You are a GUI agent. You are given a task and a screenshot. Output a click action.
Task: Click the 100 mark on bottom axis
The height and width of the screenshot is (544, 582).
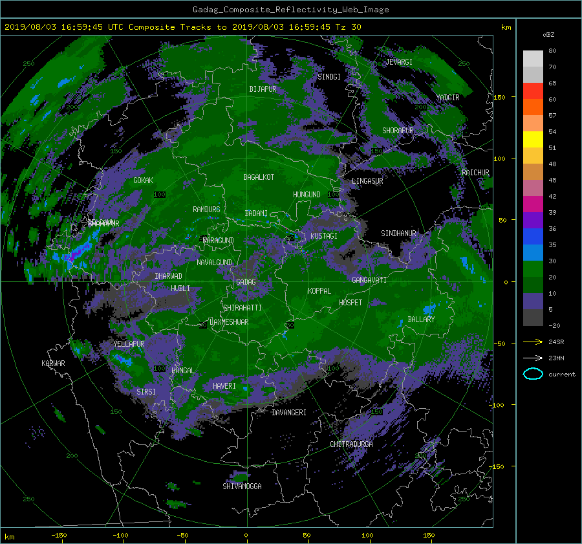[x=367, y=536]
